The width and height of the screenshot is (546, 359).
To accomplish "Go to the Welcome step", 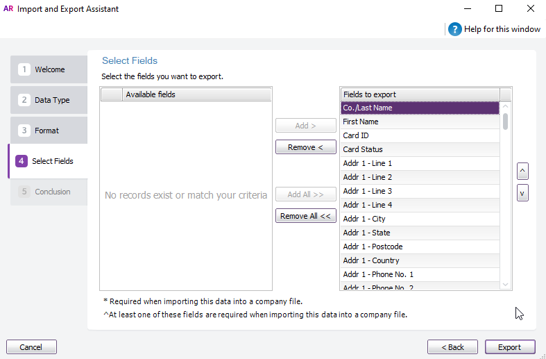I will pyautogui.click(x=49, y=69).
